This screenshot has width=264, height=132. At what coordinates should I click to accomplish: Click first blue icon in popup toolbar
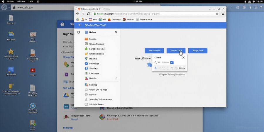coord(155,68)
